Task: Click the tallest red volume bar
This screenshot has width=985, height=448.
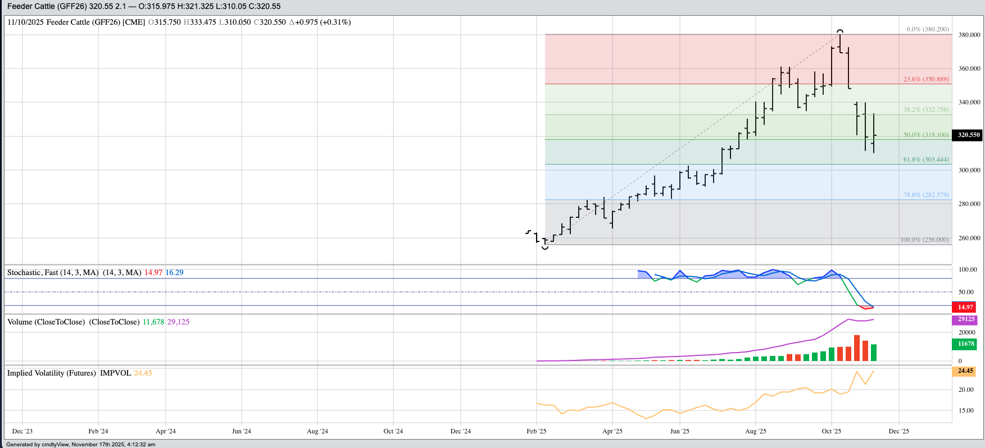Action: tap(856, 348)
